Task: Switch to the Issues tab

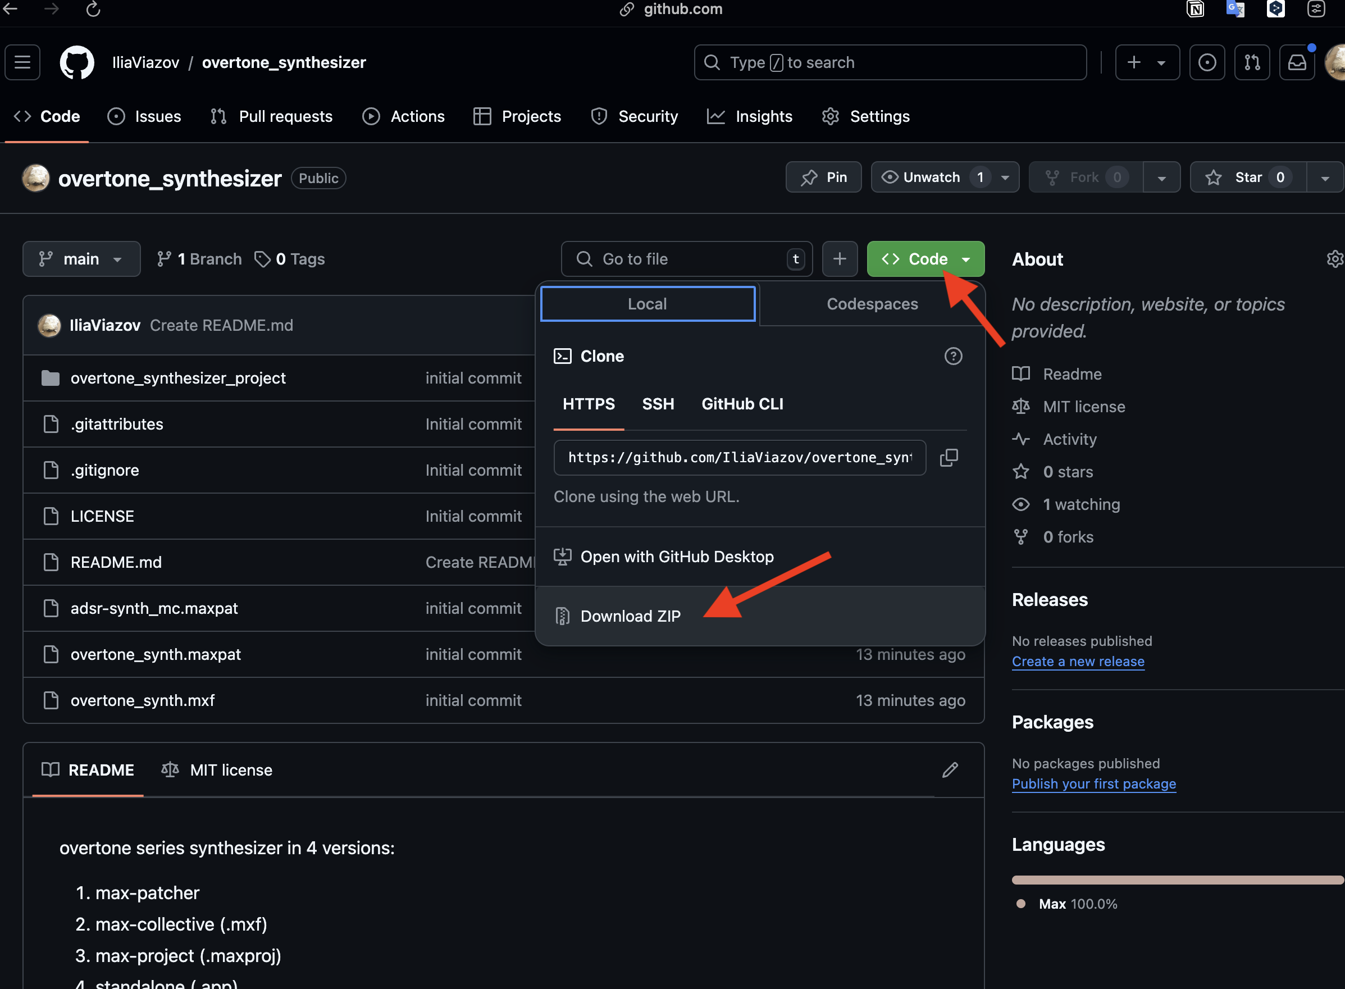Action: [x=144, y=116]
